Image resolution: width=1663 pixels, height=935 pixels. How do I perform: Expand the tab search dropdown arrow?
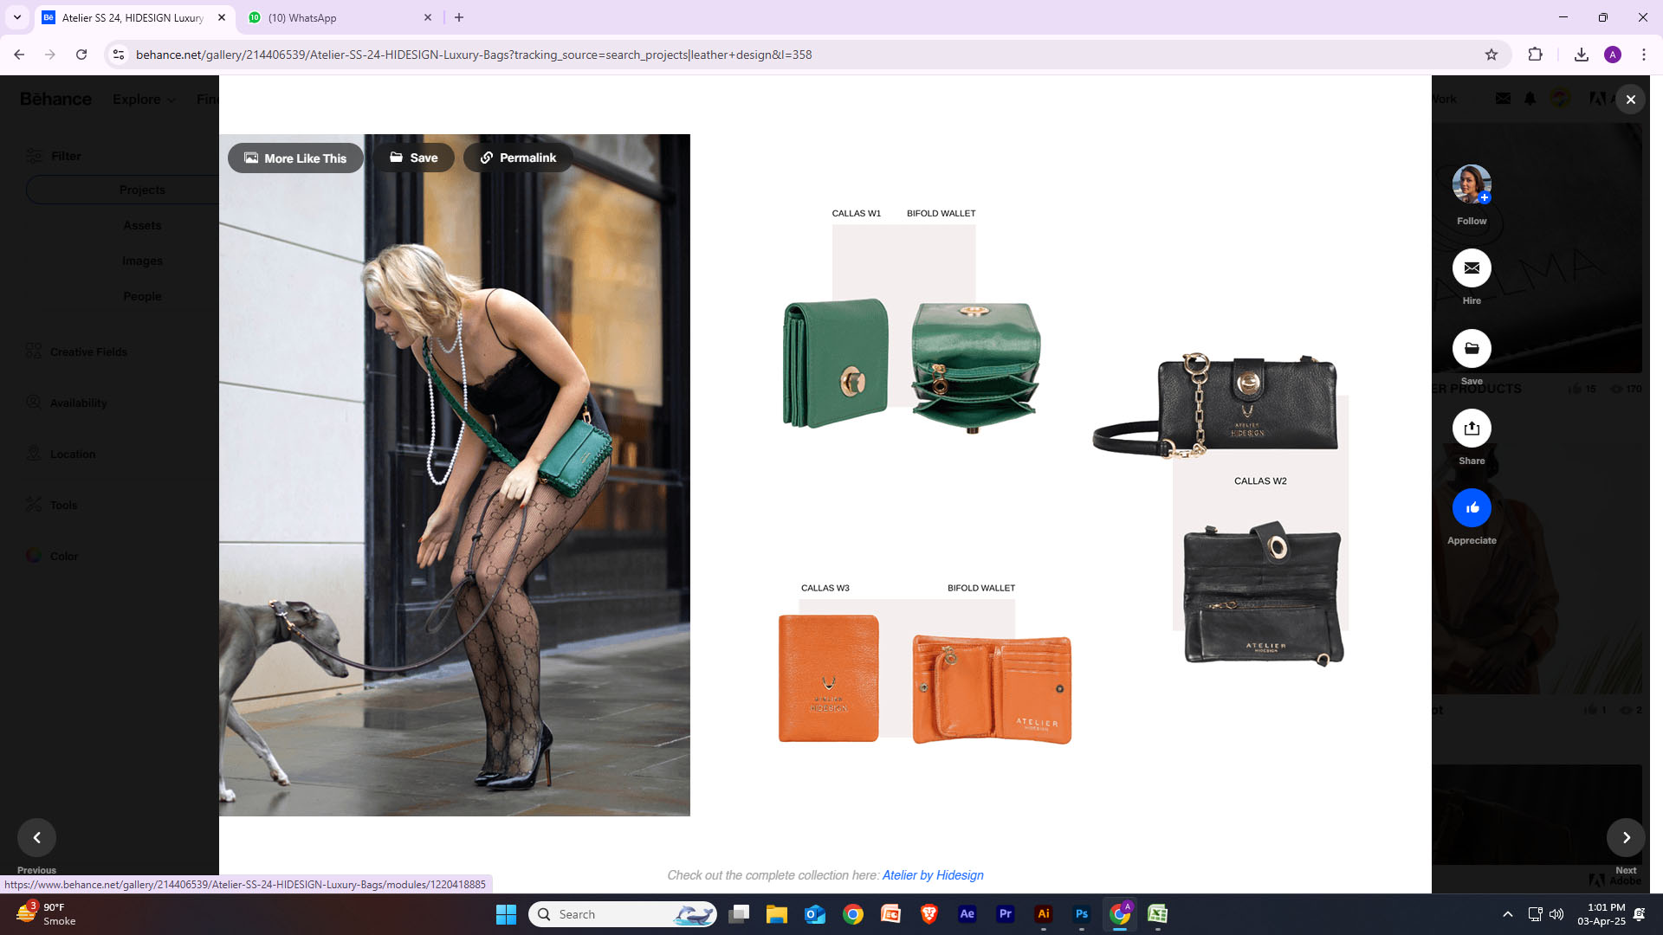point(16,17)
